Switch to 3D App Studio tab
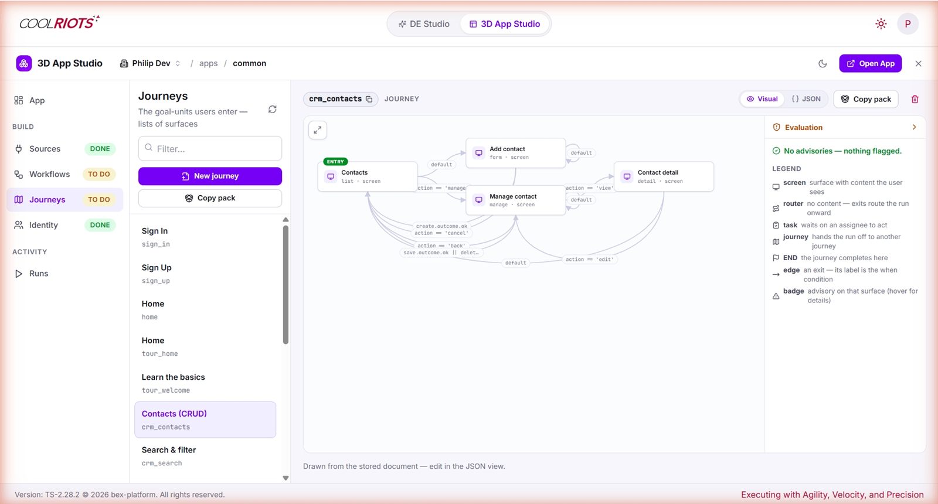Image resolution: width=938 pixels, height=504 pixels. 505,24
